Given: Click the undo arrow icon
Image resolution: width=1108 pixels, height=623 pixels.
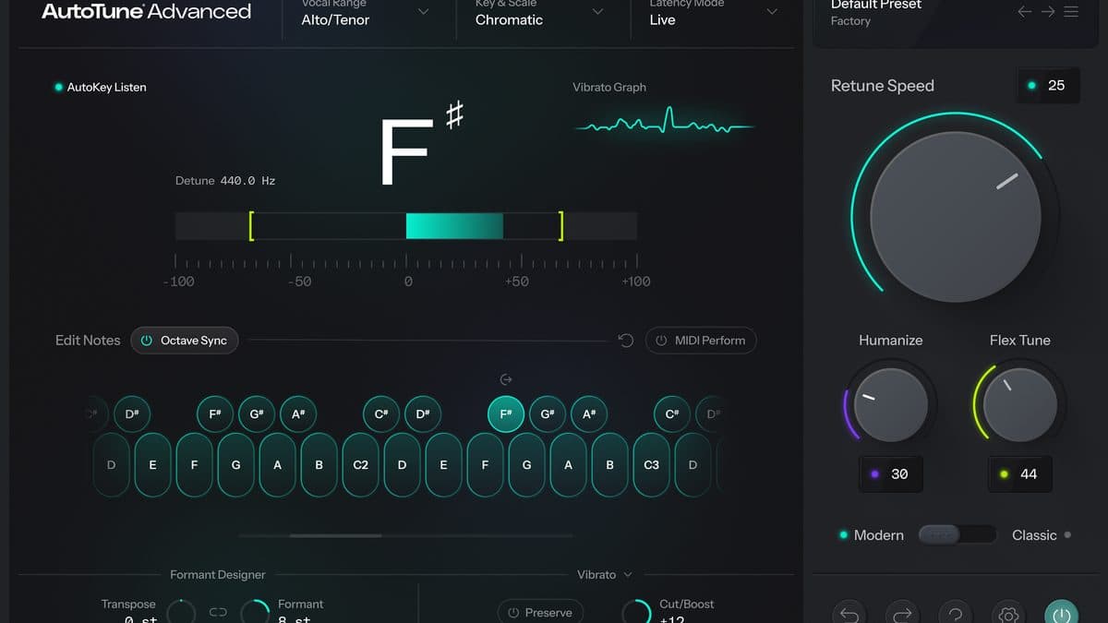Looking at the screenshot, I should [x=849, y=614].
